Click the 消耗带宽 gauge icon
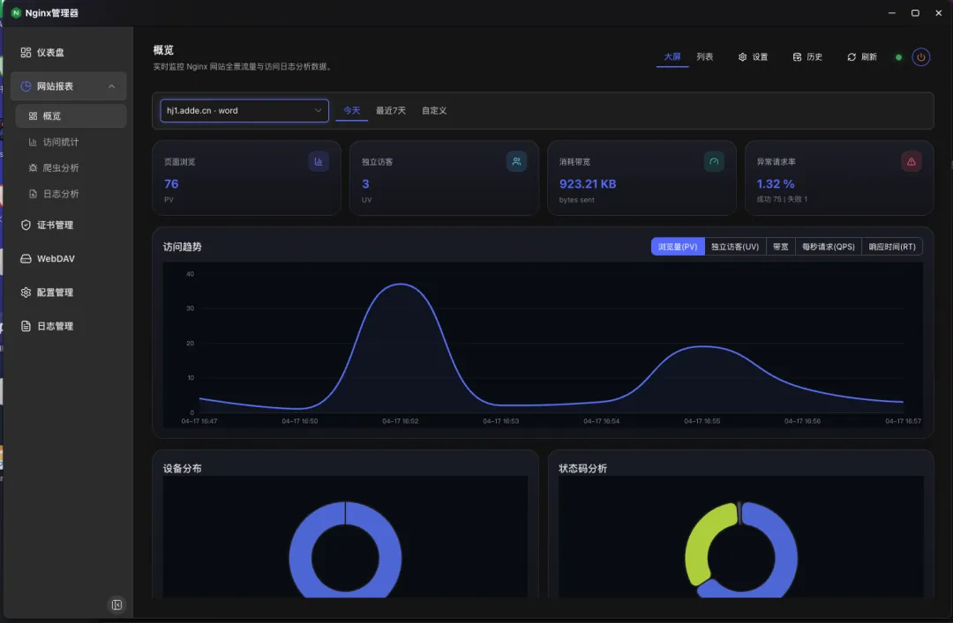This screenshot has width=953, height=623. click(x=714, y=161)
